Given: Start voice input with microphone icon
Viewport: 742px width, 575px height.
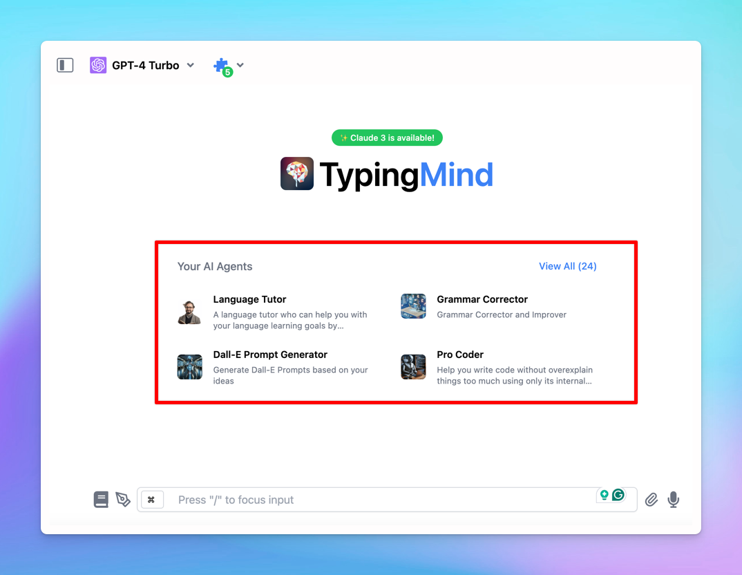Looking at the screenshot, I should (x=674, y=500).
